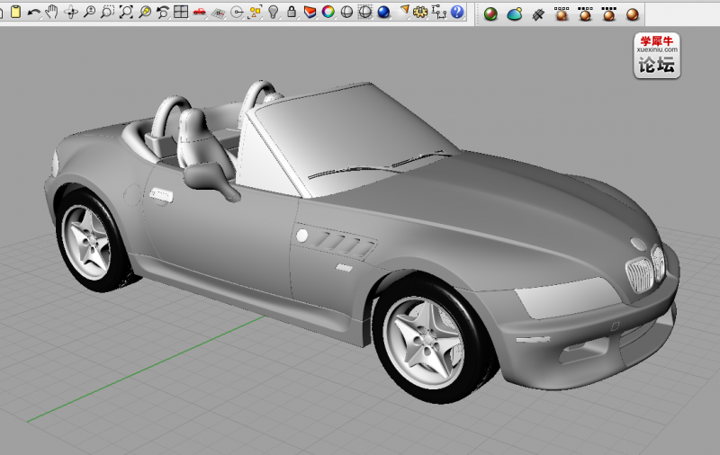This screenshot has height=455, width=720.
Task: Click bronze sphere with all squares filled
Action: point(609,14)
